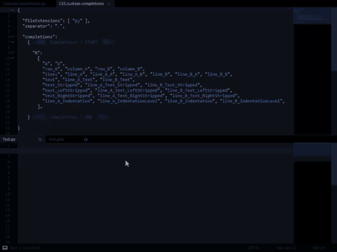
Task: Close the CSS.custom-completions tab
Action: 109,4
